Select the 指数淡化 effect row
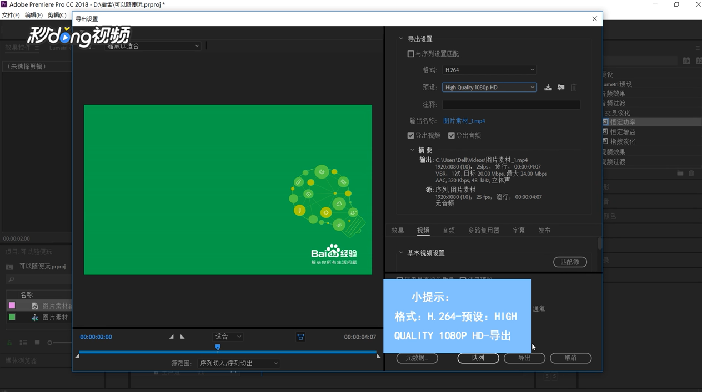702x392 pixels. pyautogui.click(x=651, y=141)
